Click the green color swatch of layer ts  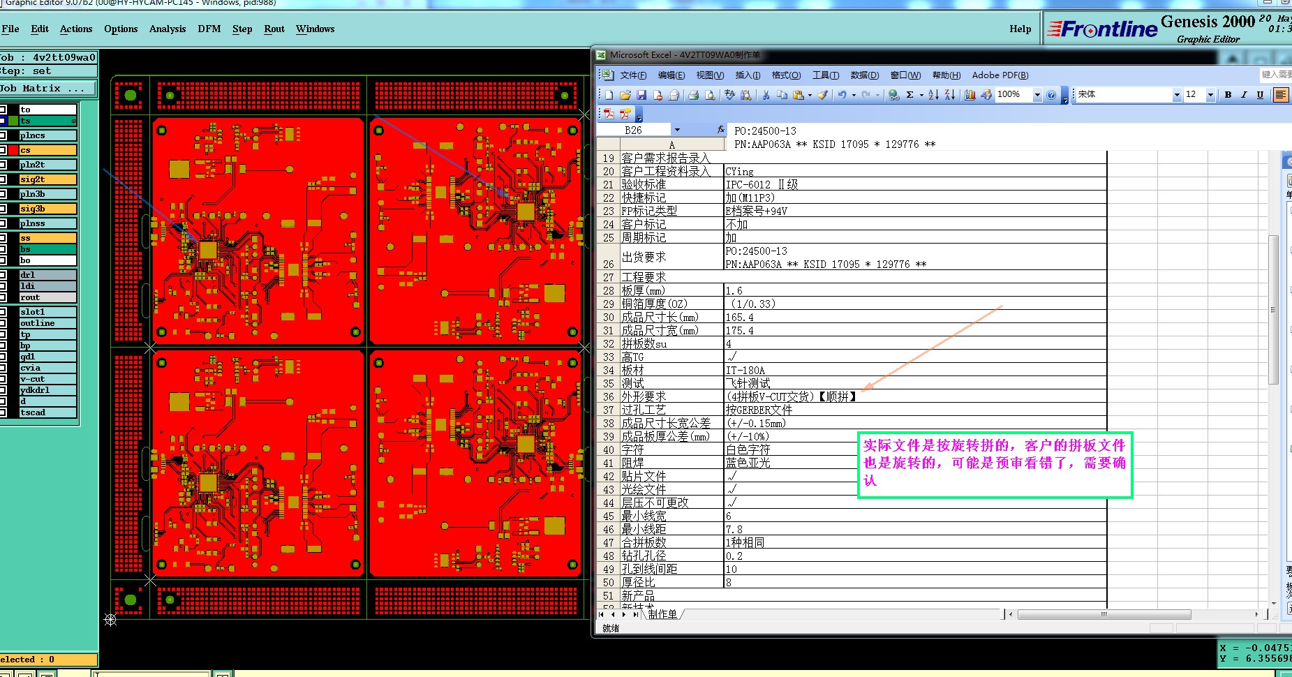click(x=13, y=121)
